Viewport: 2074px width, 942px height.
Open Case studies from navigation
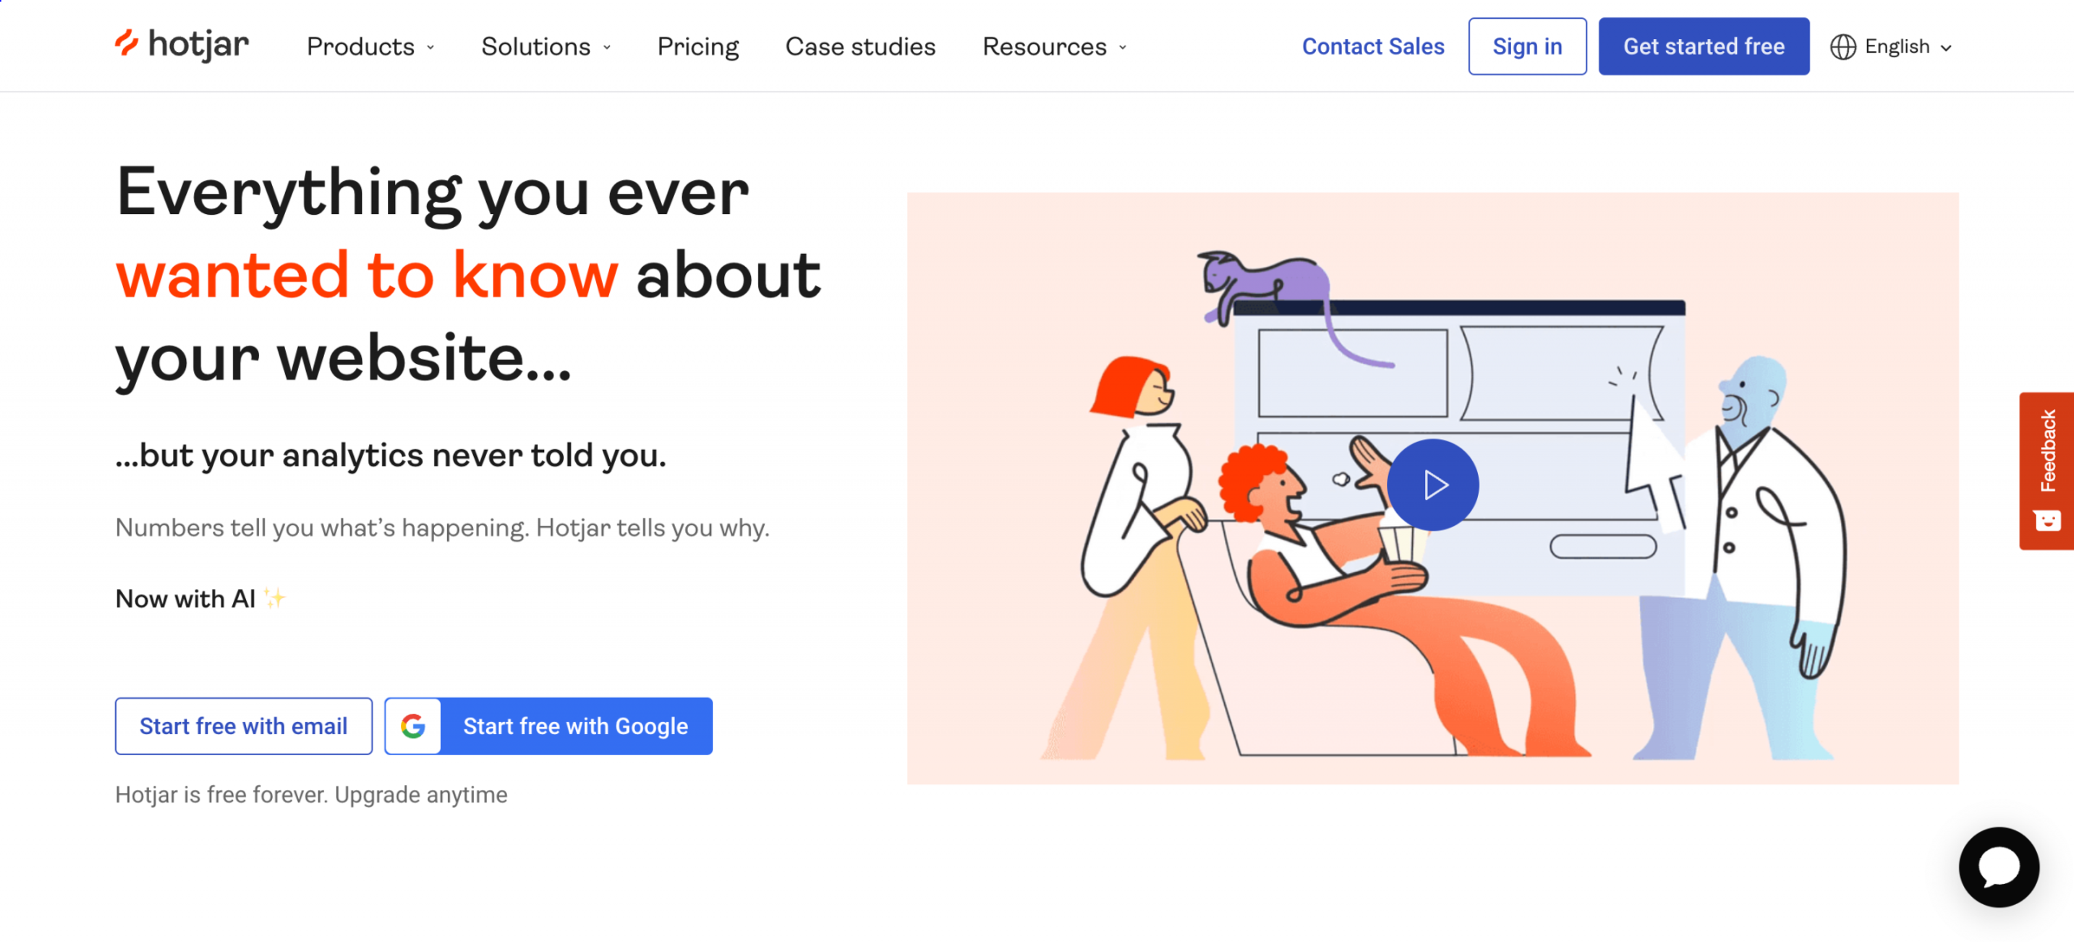[x=860, y=46]
